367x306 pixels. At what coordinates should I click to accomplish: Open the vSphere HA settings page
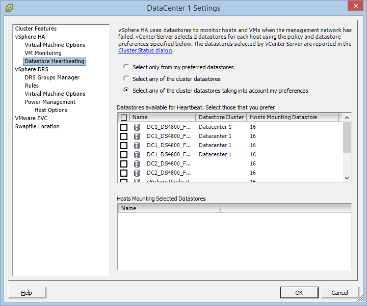pyautogui.click(x=30, y=37)
